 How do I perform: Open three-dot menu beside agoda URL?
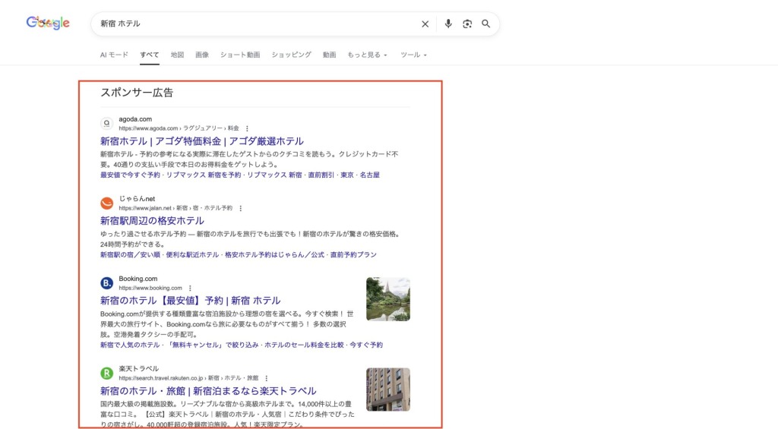247,128
